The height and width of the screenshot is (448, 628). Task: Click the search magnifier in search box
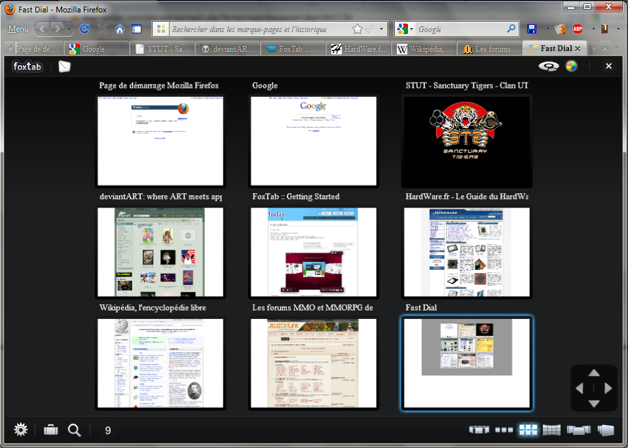(511, 29)
